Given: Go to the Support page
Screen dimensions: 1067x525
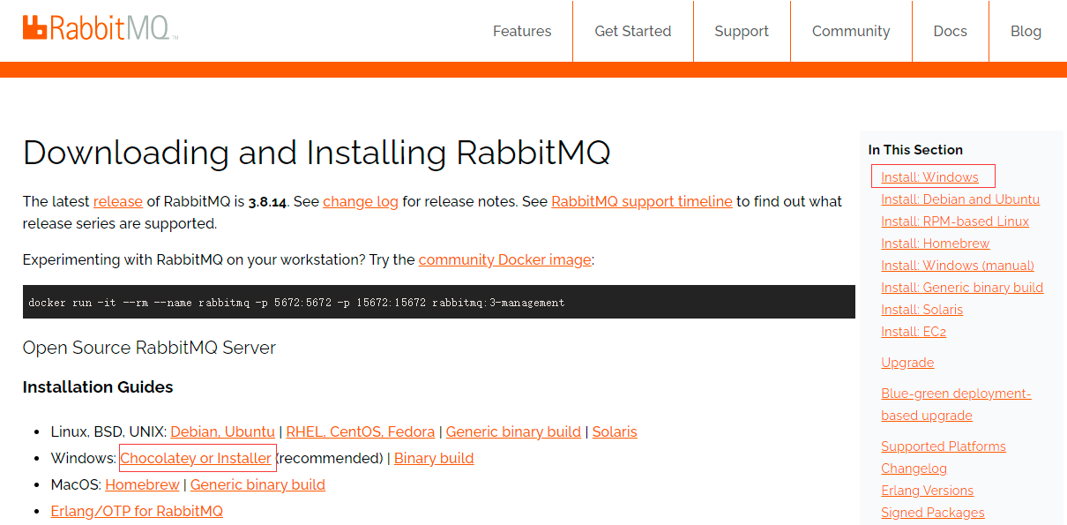Looking at the screenshot, I should [742, 31].
